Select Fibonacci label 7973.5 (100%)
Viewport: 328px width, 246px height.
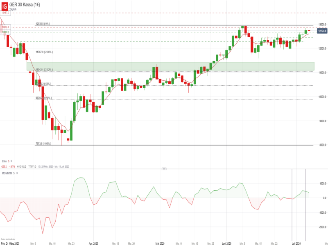click(x=43, y=143)
